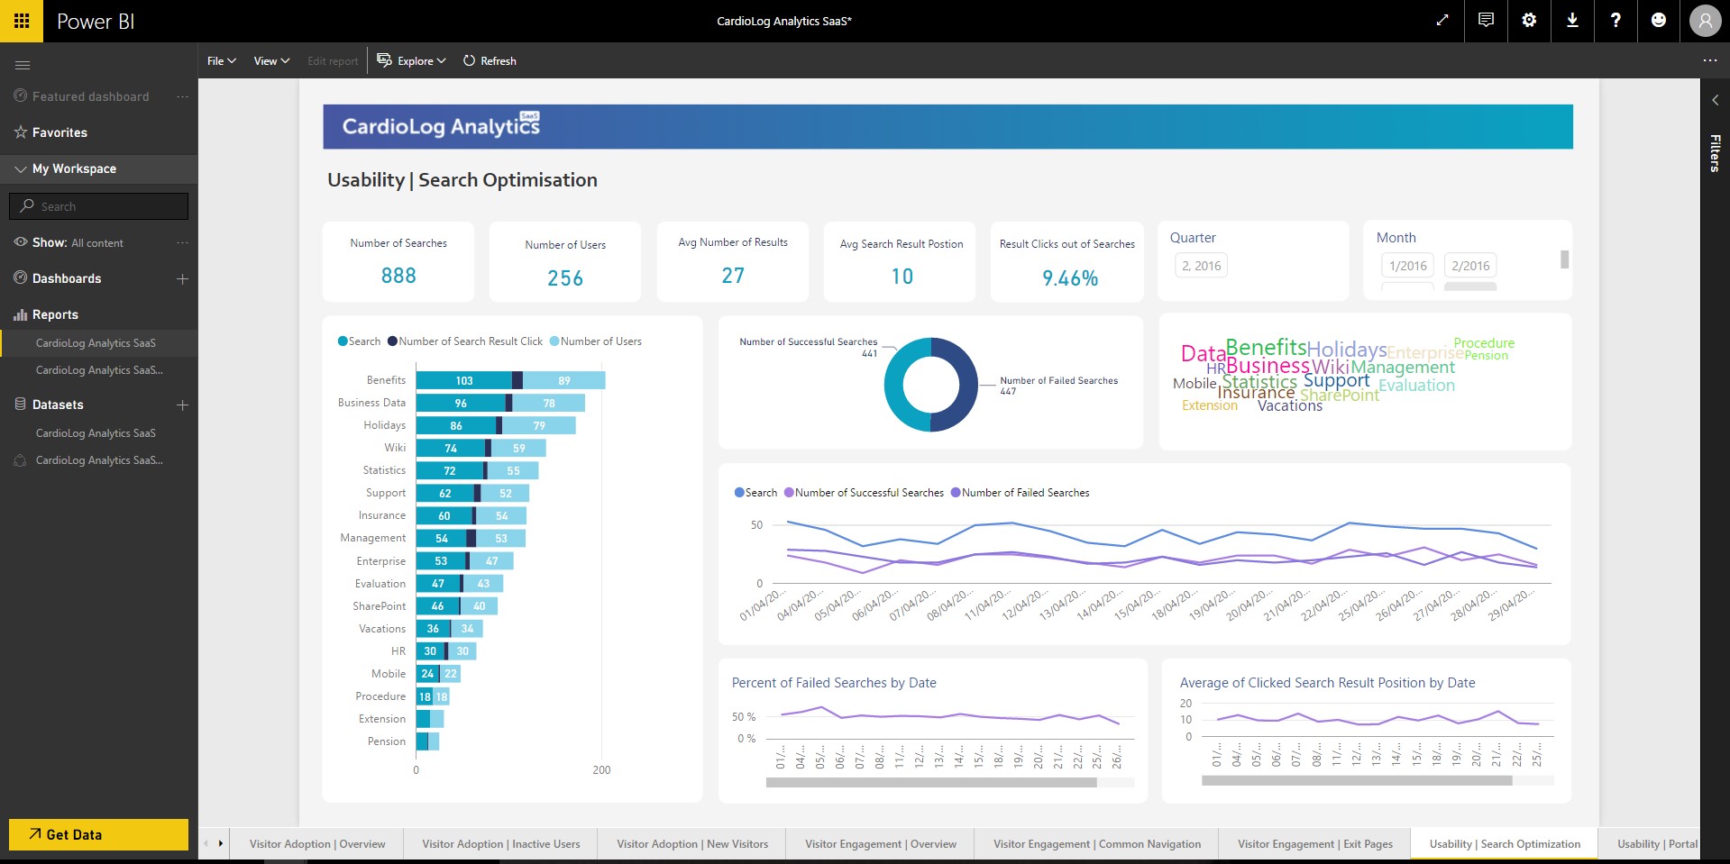Click the Number of Searches 888 card
Screen dimensions: 1730x864
point(398,261)
